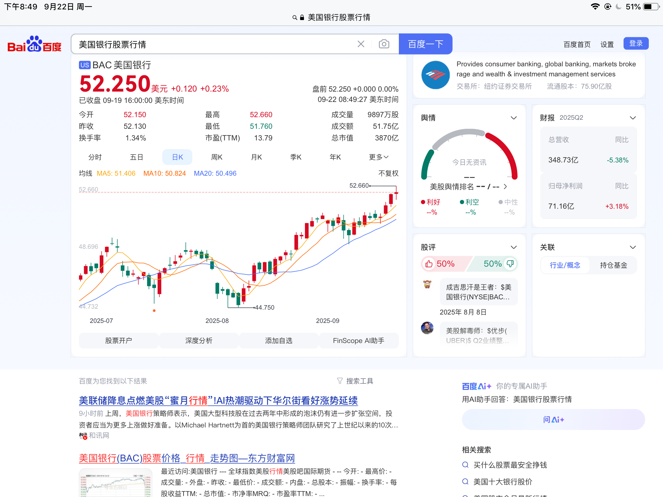The height and width of the screenshot is (497, 663).
Task: Tap the Wi-Fi status icon
Action: 595,6
